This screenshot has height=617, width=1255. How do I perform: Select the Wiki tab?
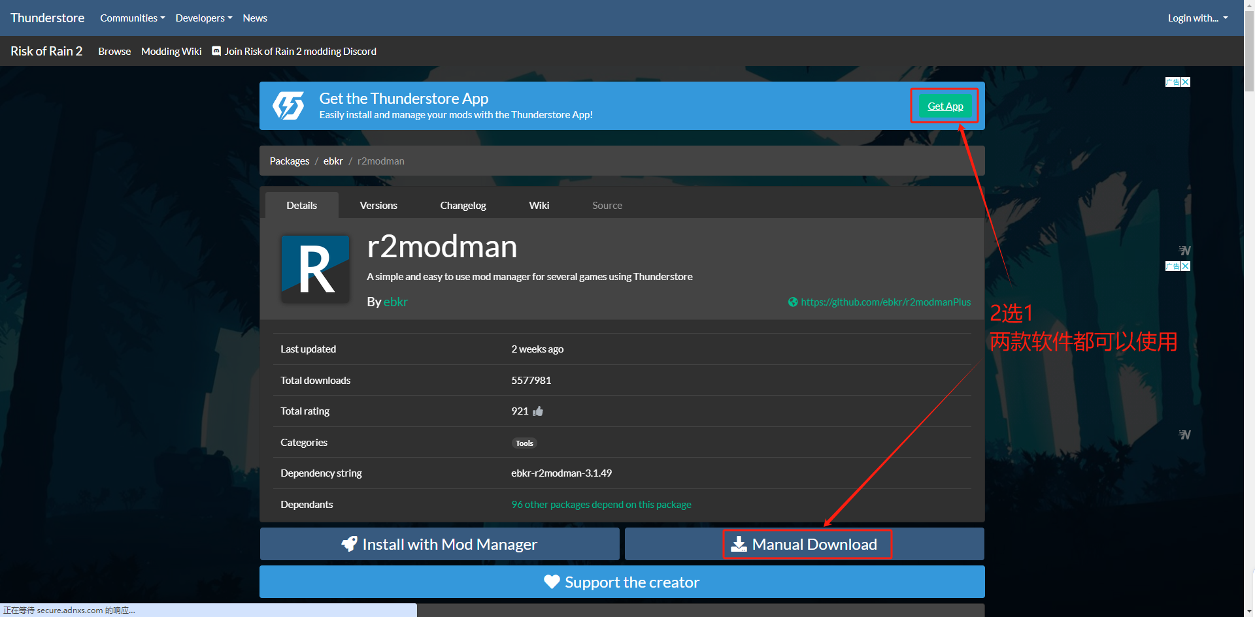click(x=539, y=206)
